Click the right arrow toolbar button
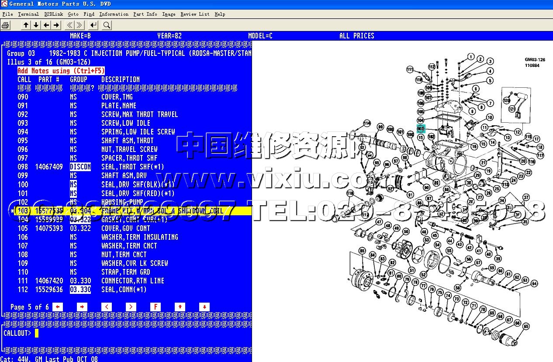This screenshot has height=362, width=553. click(x=56, y=25)
